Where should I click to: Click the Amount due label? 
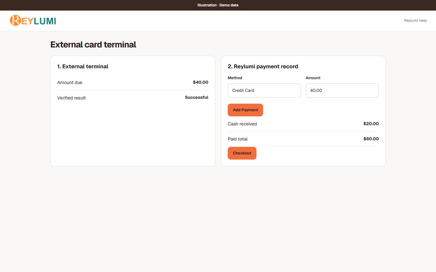point(70,83)
